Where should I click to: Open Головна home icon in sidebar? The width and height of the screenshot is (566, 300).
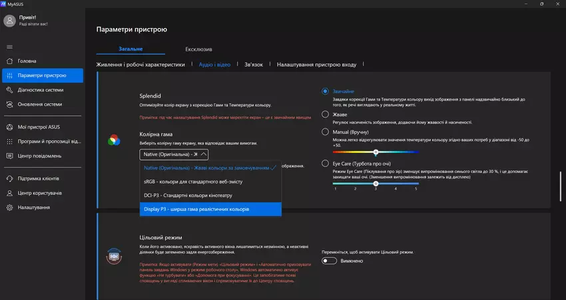(x=9, y=61)
